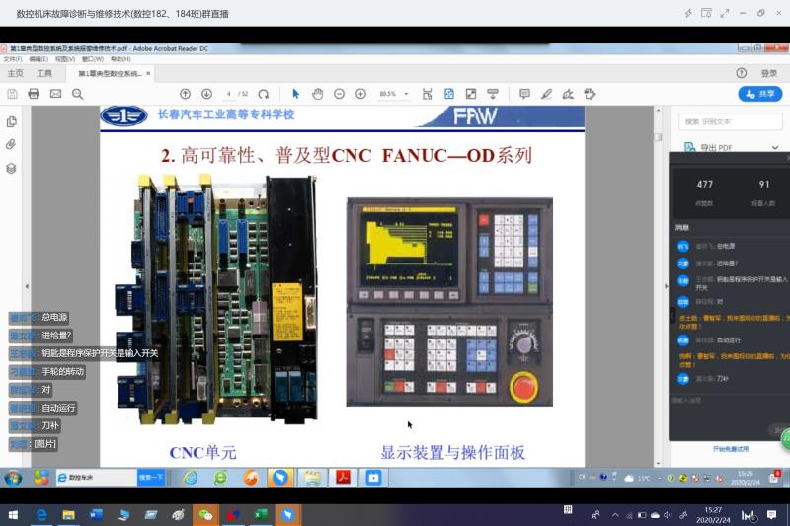Click the email envelope icon in toolbar
790x526 pixels.
pos(55,94)
